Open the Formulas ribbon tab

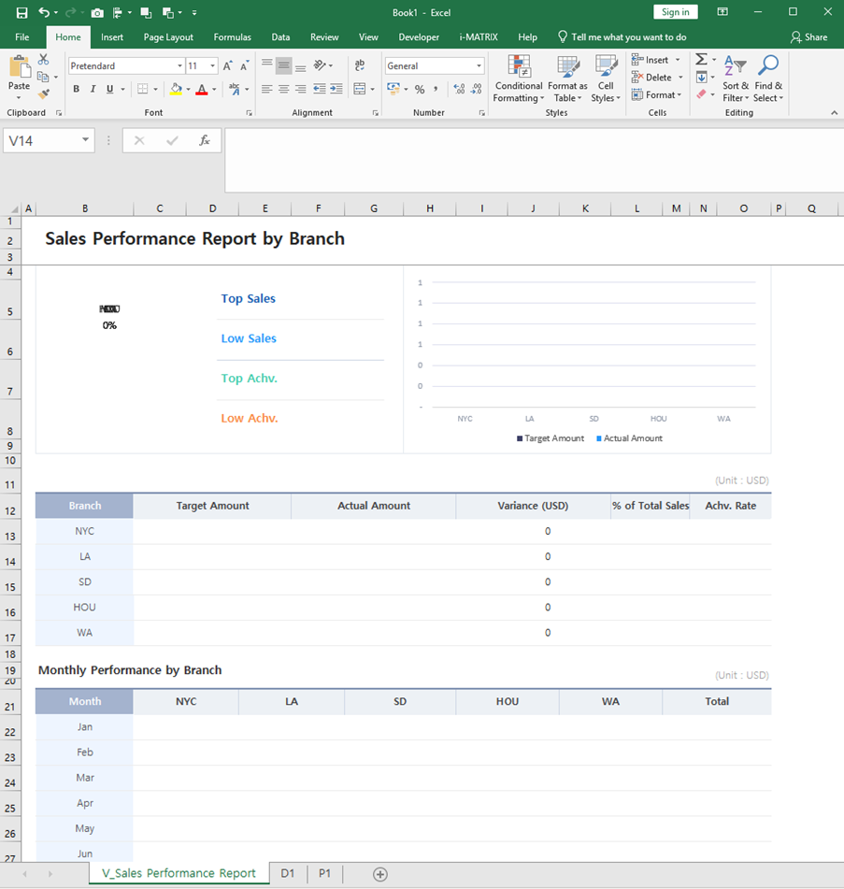tap(232, 37)
